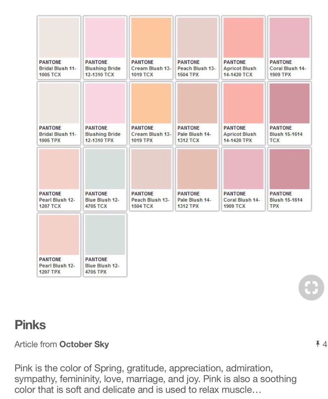Screen dimensions: 328x399
Task: Select Blue Blush 12-4705 TPX swatch
Action: [x=105, y=245]
